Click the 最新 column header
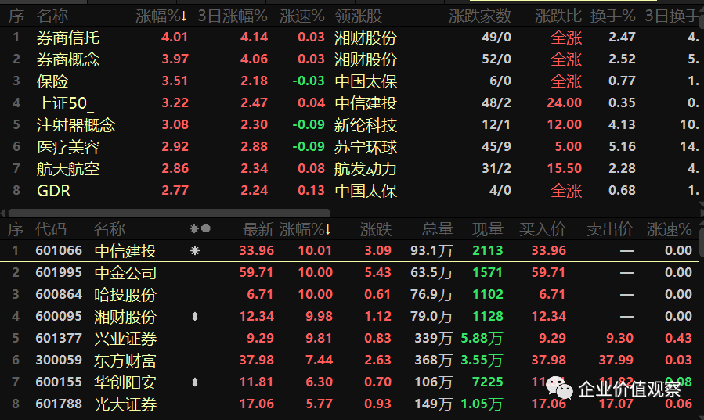 [258, 229]
